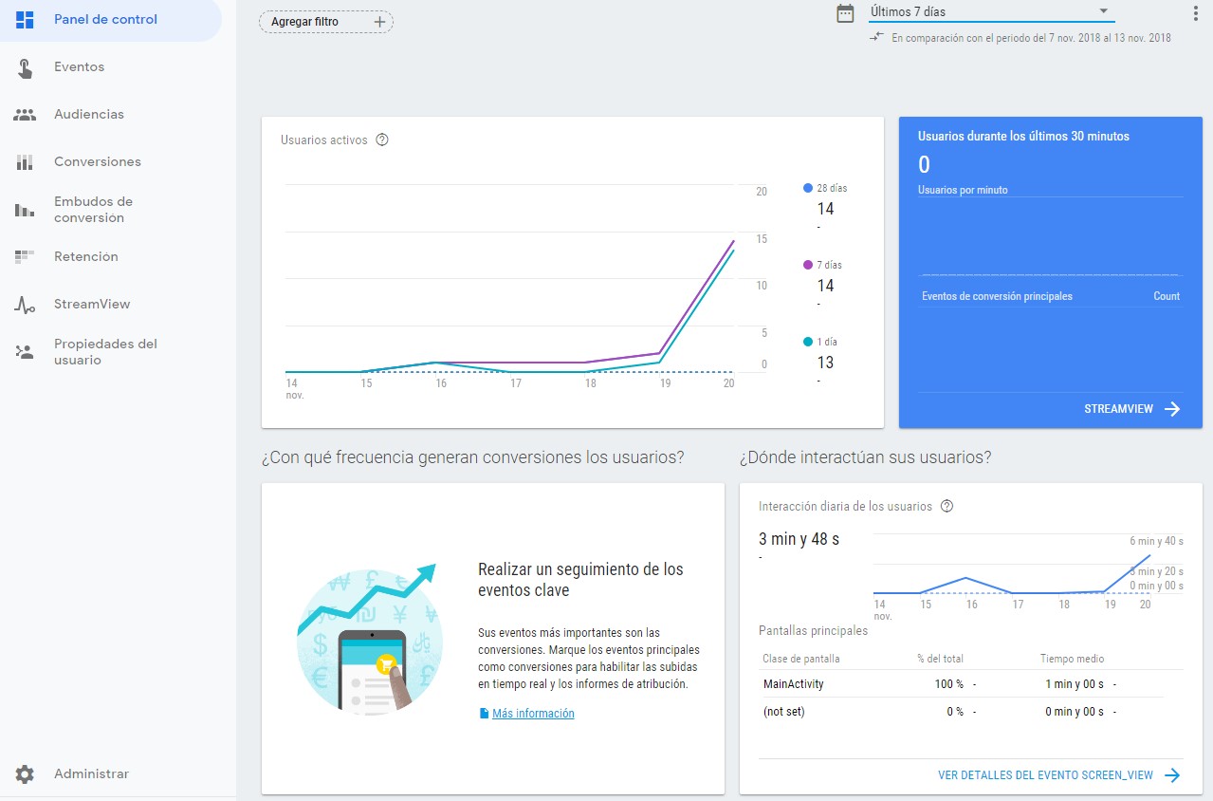
Task: Select the MainActivity row in screens table
Action: 793,684
